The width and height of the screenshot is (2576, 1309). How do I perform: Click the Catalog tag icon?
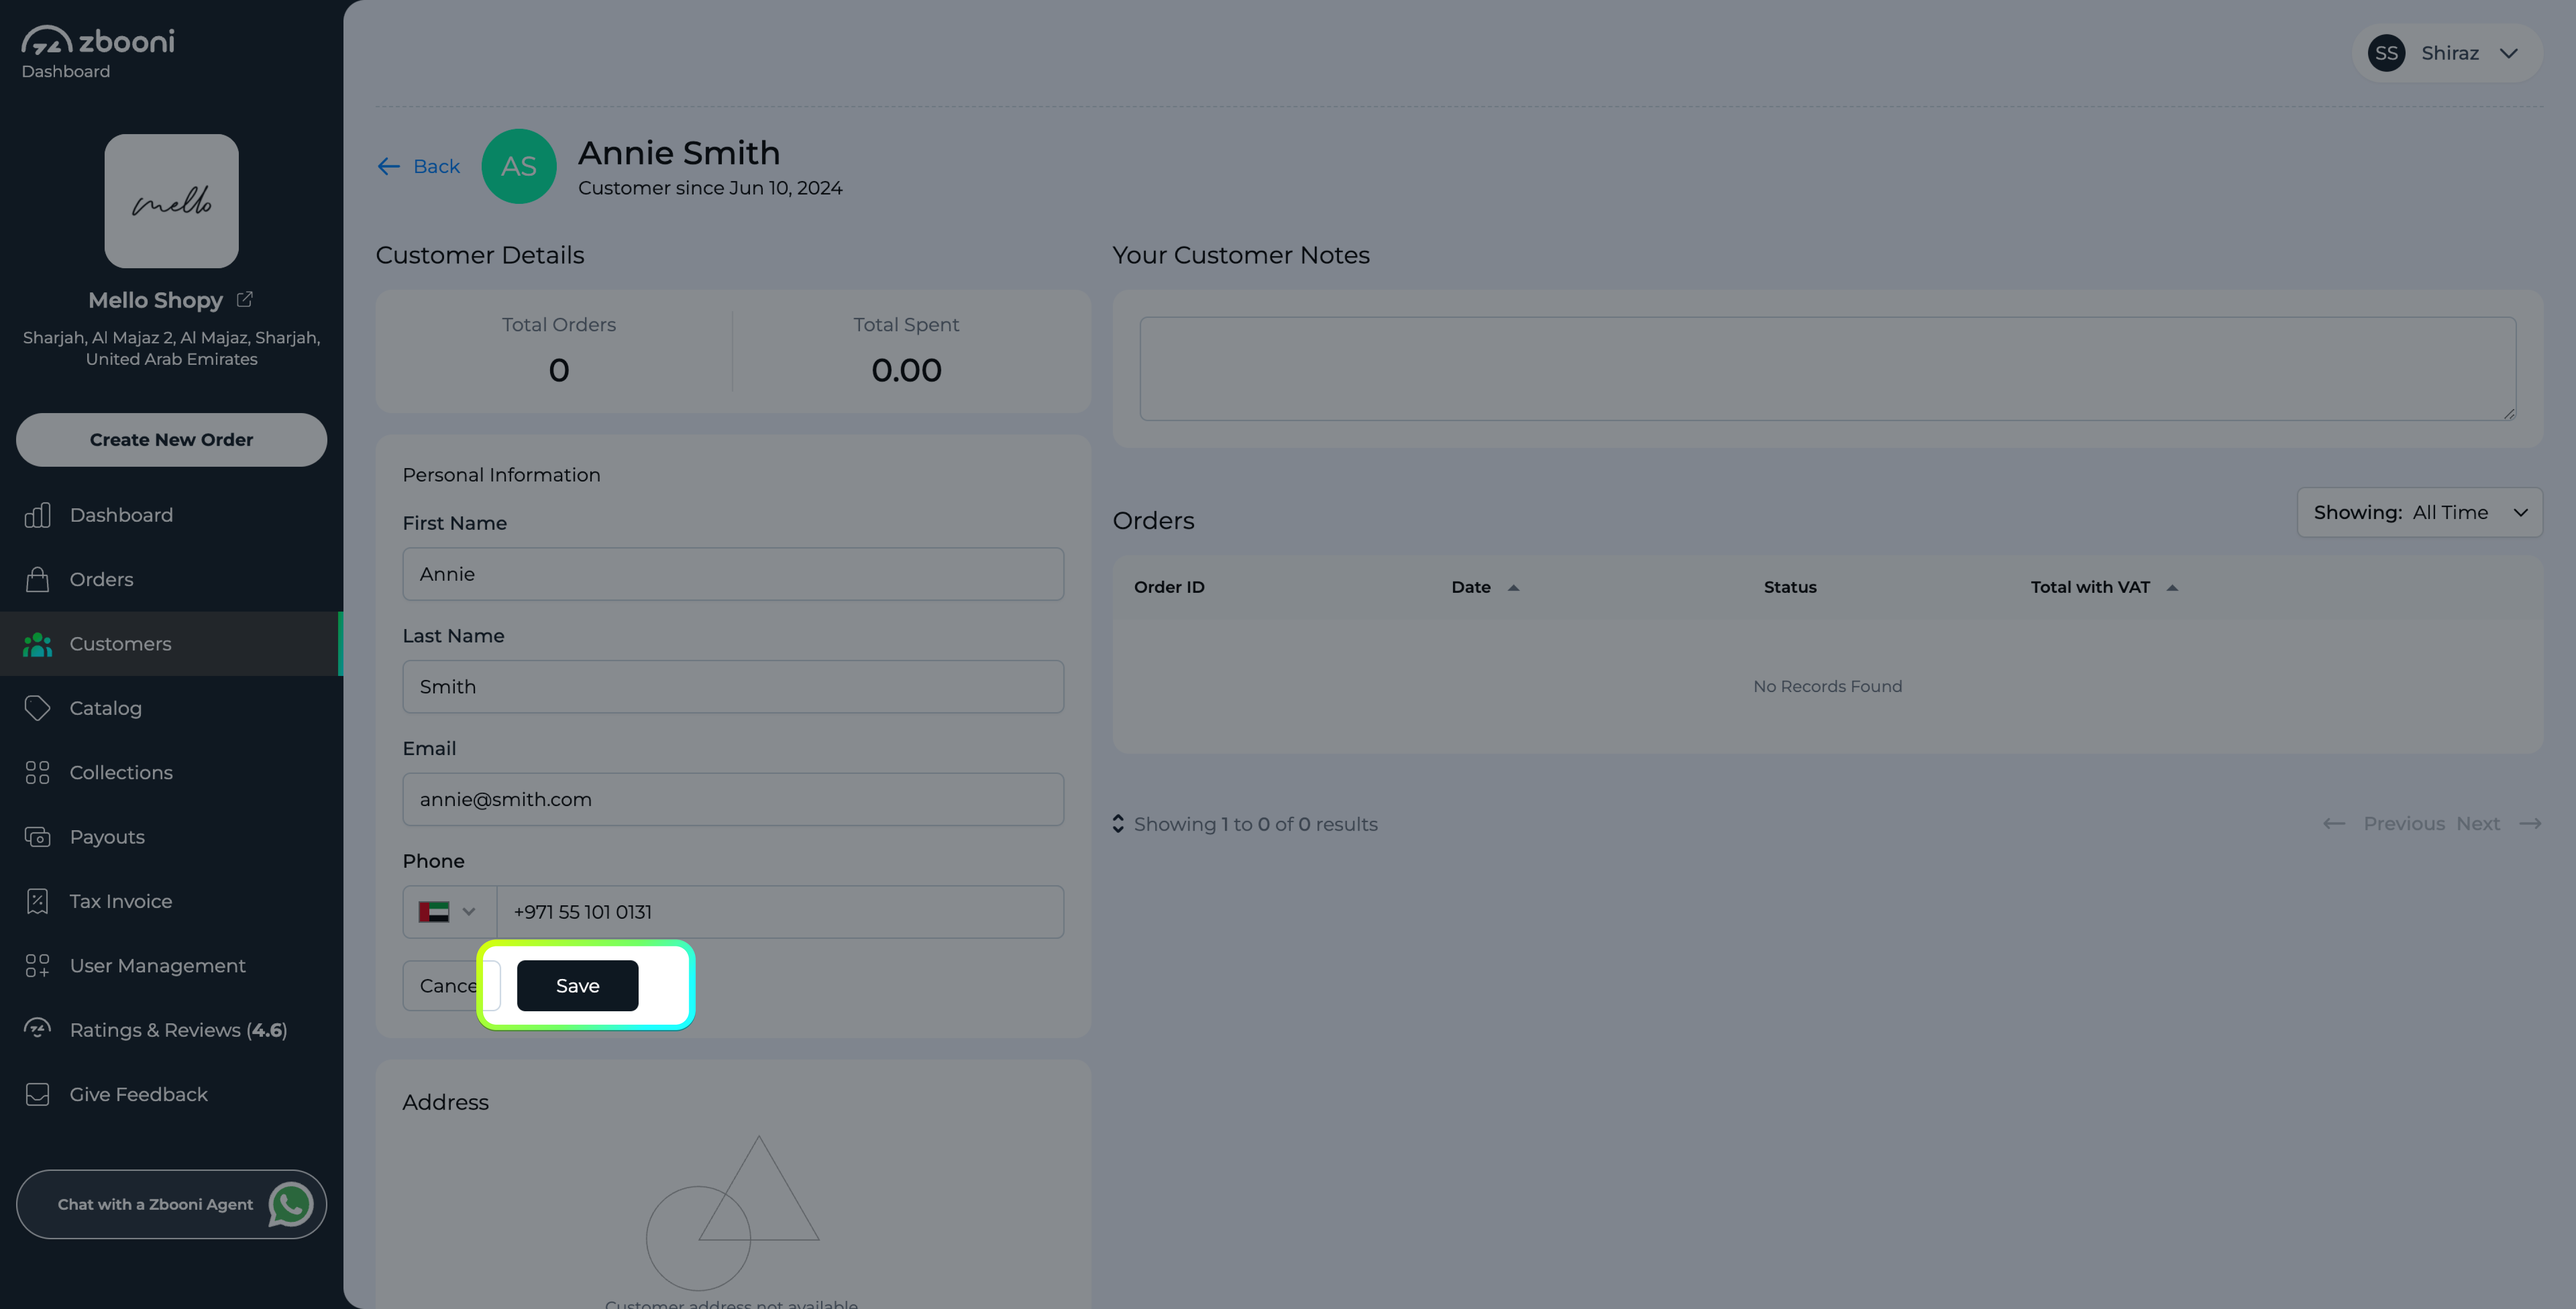pos(37,708)
